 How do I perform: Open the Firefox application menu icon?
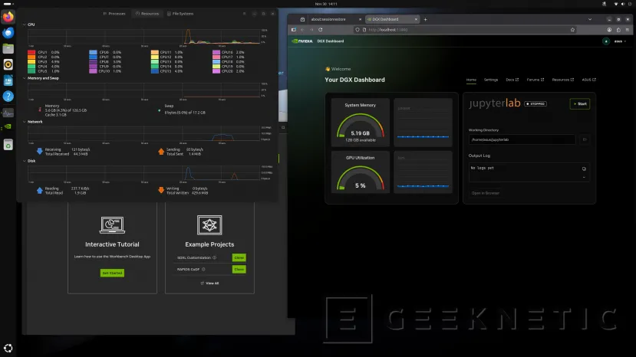(627, 30)
